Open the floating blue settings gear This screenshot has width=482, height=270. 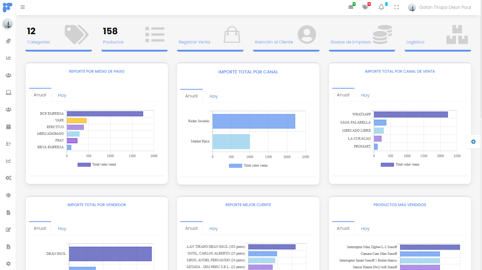click(473, 142)
